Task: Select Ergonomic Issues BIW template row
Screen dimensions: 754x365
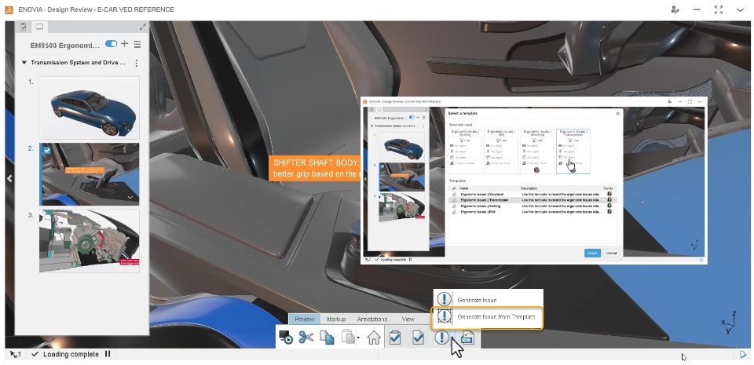Action: point(533,211)
